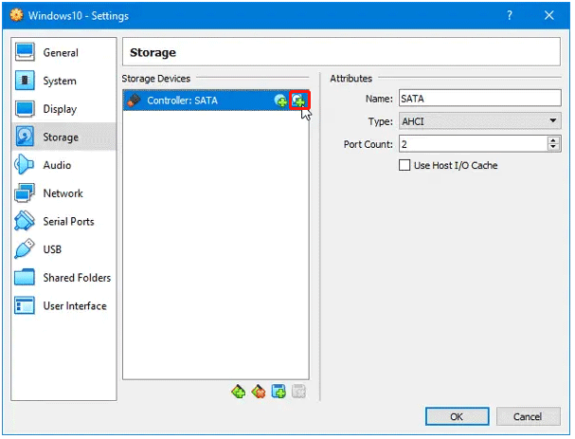The image size is (575, 439).
Task: Click the add optical drive icon
Action: (x=280, y=101)
